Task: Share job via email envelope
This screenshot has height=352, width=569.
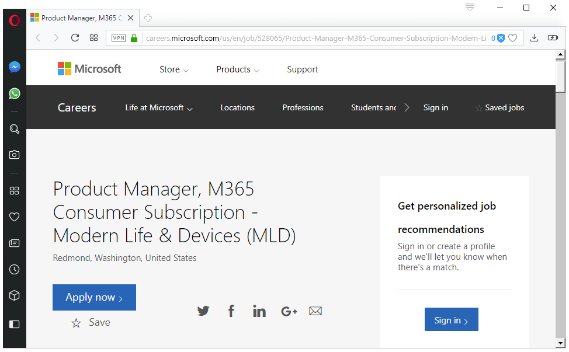Action: [315, 311]
